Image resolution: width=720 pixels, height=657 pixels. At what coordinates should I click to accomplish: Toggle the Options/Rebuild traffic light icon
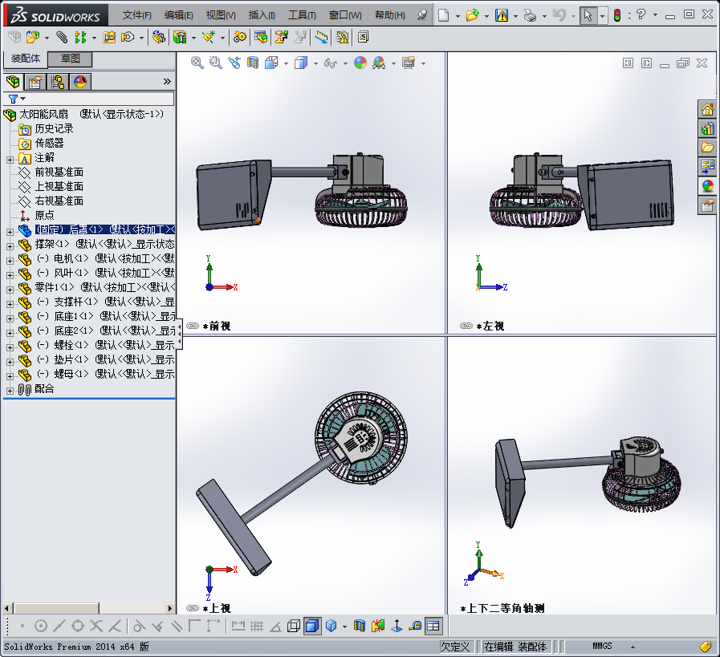(x=617, y=15)
